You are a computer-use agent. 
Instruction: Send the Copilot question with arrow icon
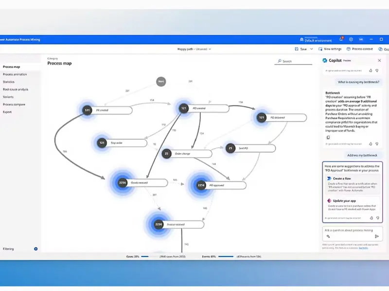[x=377, y=236]
